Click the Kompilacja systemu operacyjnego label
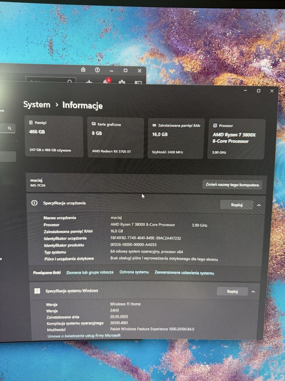This screenshot has height=381, width=285. point(75,323)
